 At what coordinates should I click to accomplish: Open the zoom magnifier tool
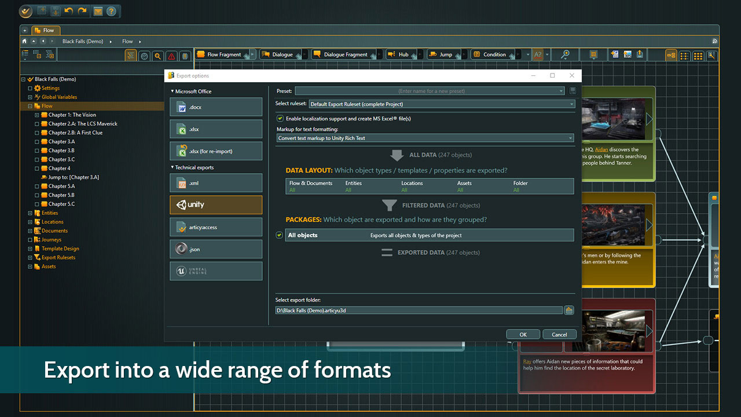564,54
